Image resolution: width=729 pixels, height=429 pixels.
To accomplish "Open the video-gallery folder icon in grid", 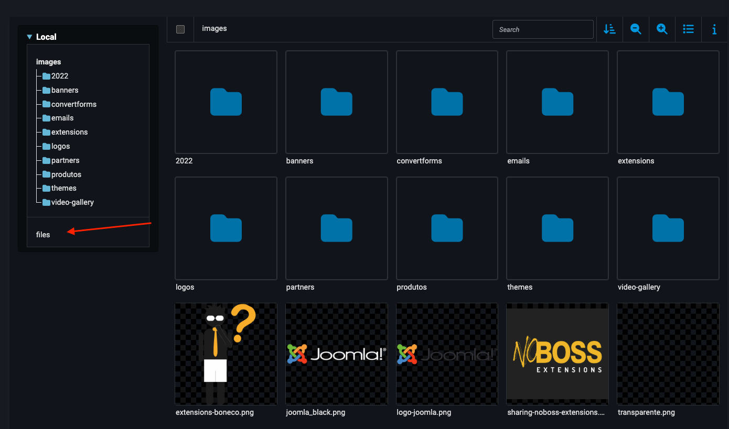I will pos(668,228).
